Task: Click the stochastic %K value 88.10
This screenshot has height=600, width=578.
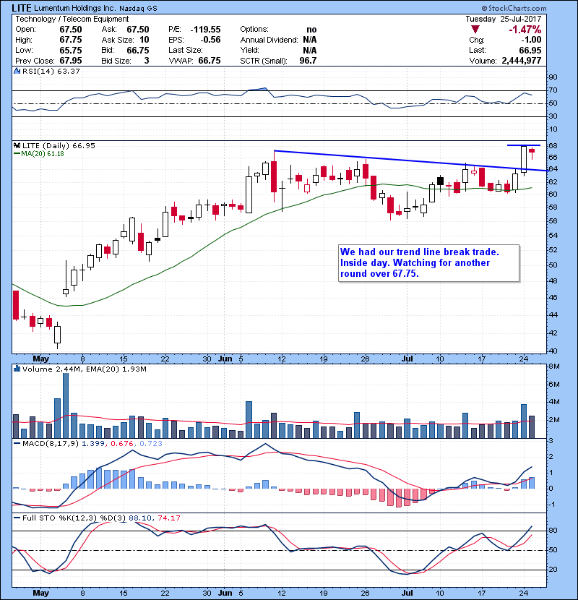Action: [139, 518]
